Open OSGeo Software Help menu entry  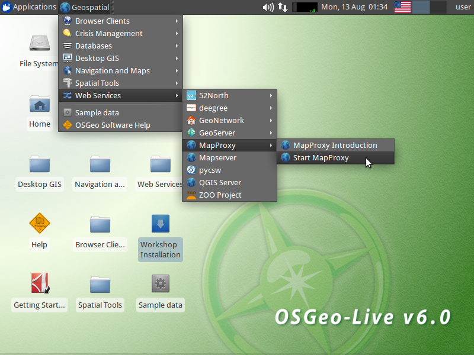click(120, 125)
